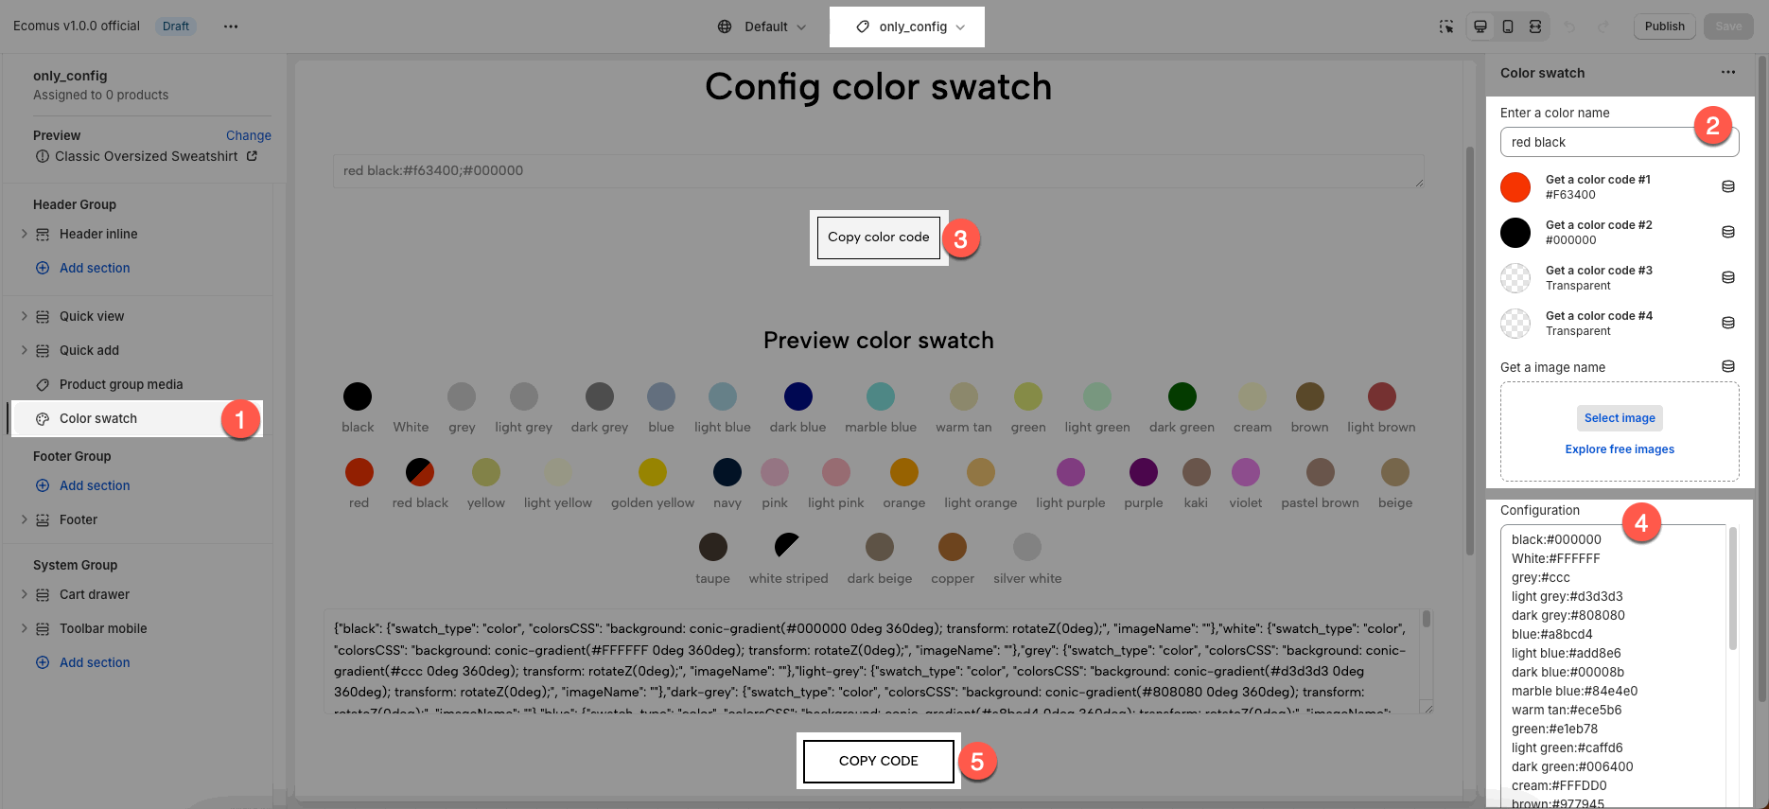
Task: Expand the Footer section
Action: tap(24, 519)
